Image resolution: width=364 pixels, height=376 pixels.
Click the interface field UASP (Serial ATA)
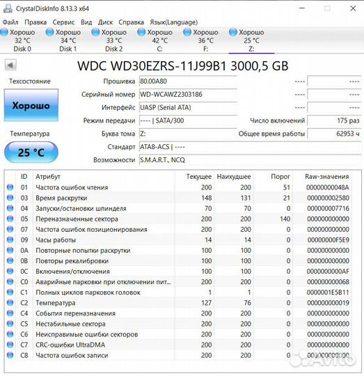point(188,107)
